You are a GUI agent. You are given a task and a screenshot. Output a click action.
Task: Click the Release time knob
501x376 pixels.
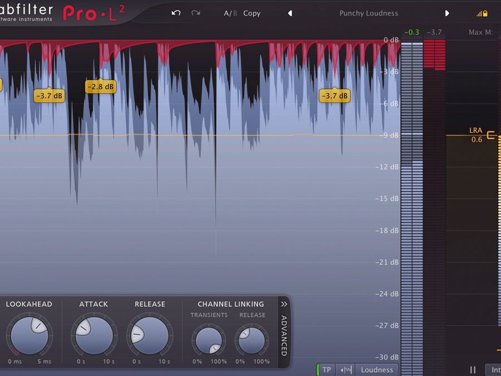point(150,335)
